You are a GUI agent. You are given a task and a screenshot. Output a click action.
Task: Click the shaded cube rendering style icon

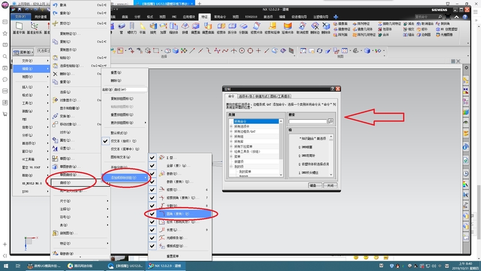pos(367,51)
